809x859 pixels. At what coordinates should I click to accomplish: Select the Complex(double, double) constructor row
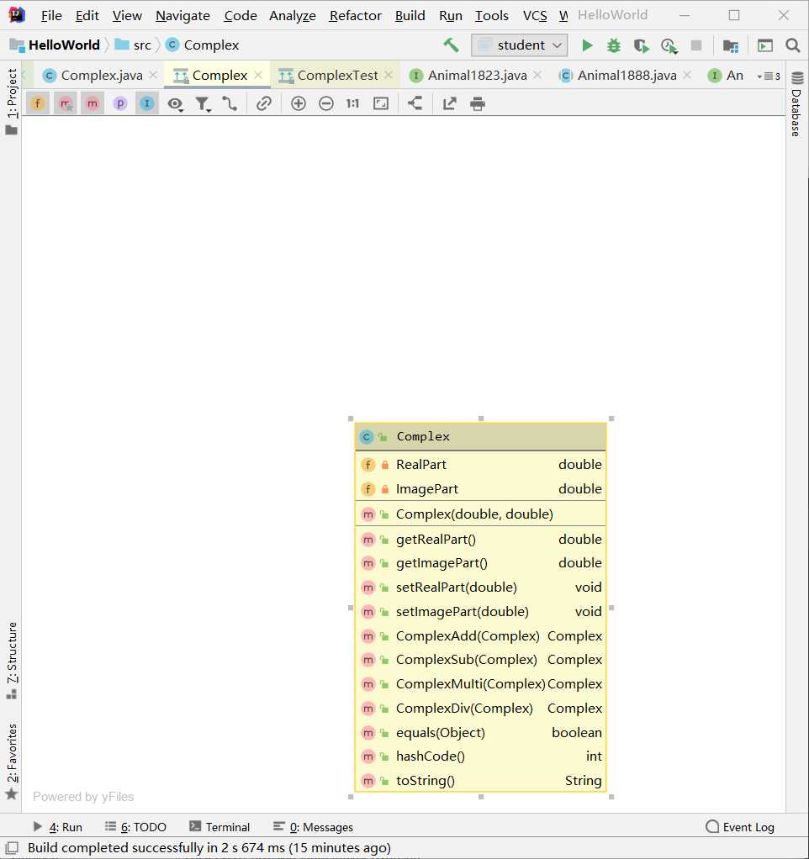pos(480,514)
